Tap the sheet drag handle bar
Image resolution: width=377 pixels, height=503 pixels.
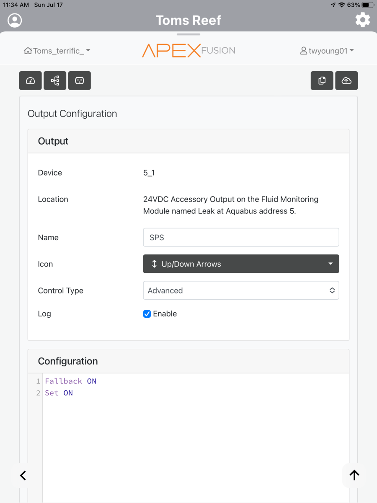[x=188, y=34]
